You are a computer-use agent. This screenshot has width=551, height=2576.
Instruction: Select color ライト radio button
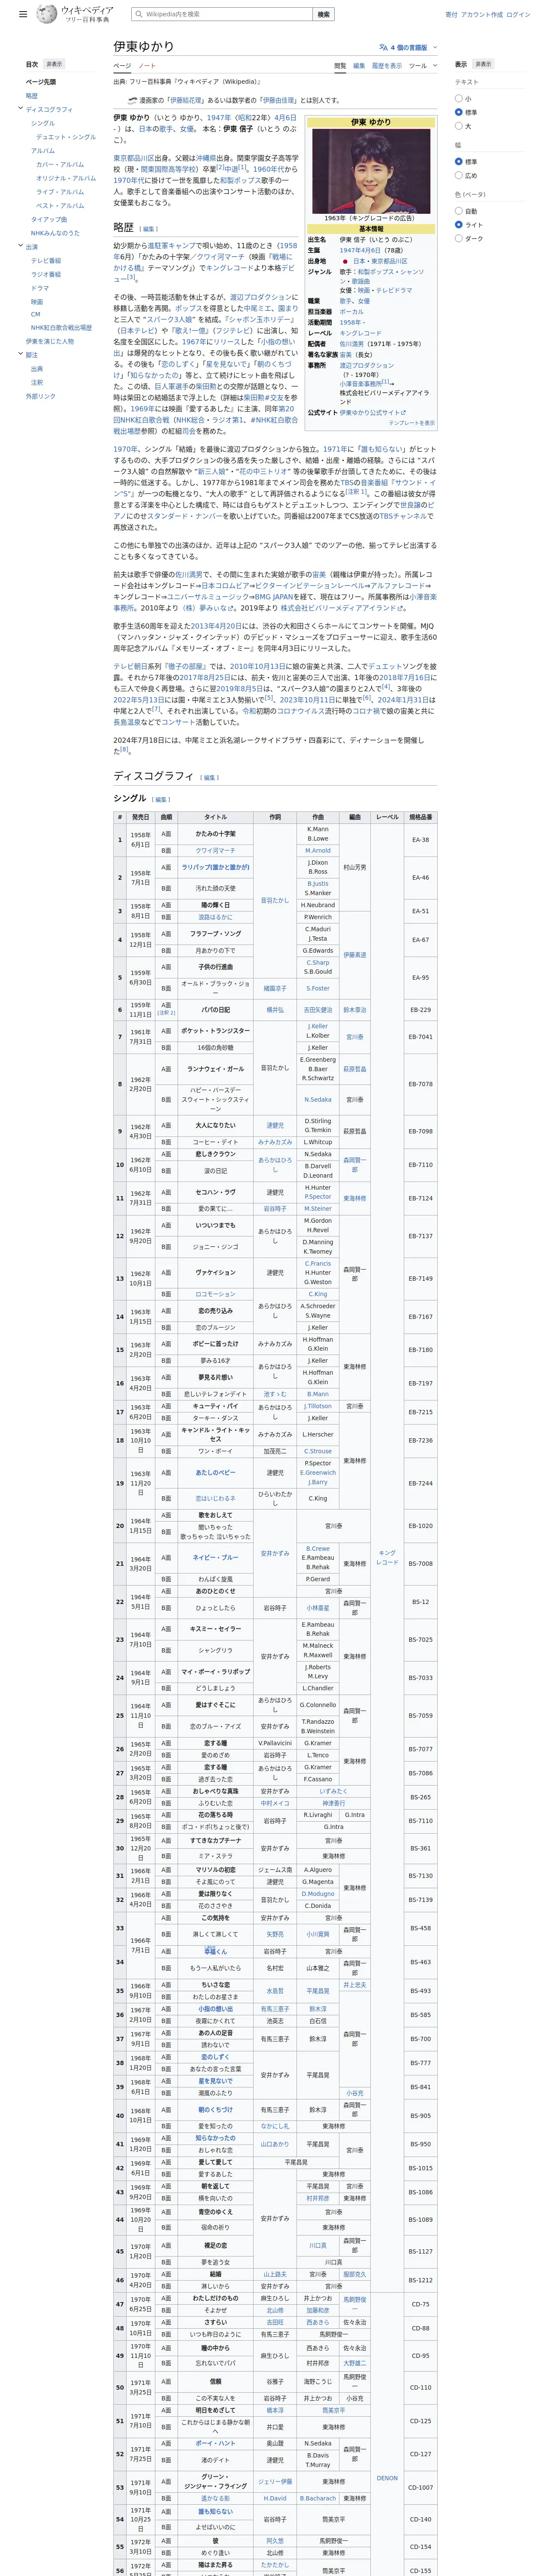coord(459,225)
